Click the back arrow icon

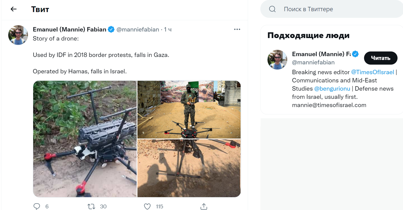click(x=13, y=9)
